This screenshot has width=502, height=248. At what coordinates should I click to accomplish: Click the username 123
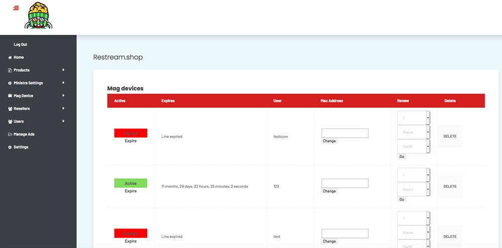pyautogui.click(x=276, y=186)
